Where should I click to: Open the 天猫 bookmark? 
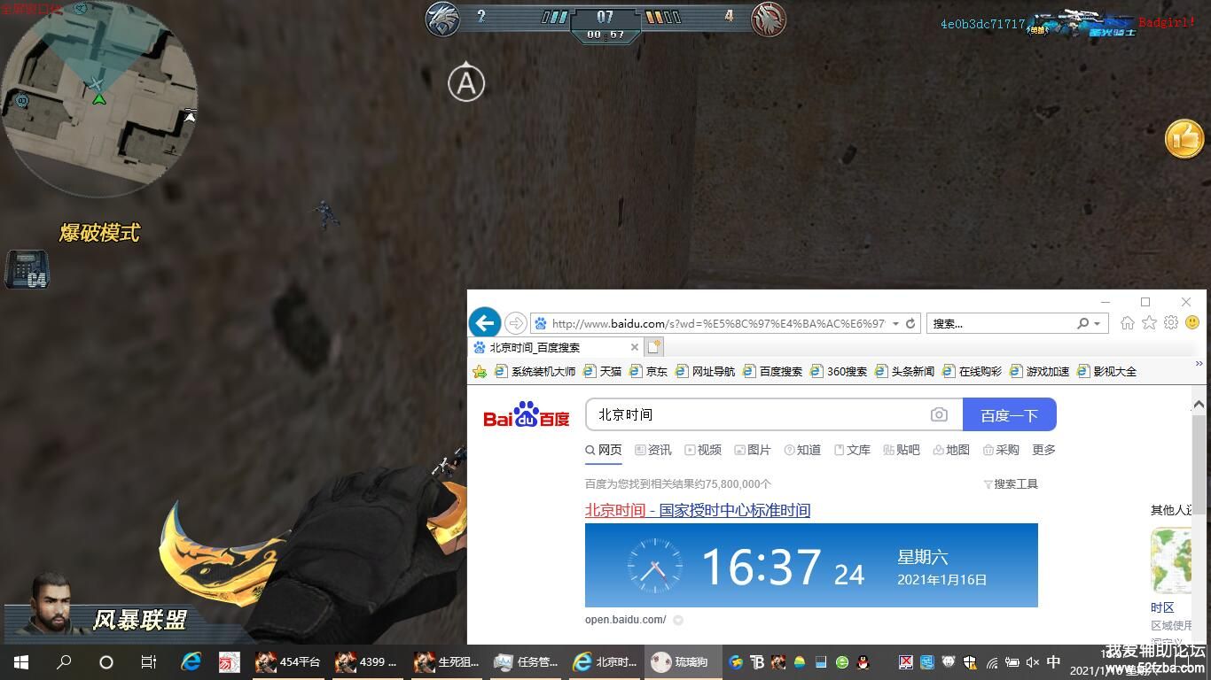coord(603,372)
